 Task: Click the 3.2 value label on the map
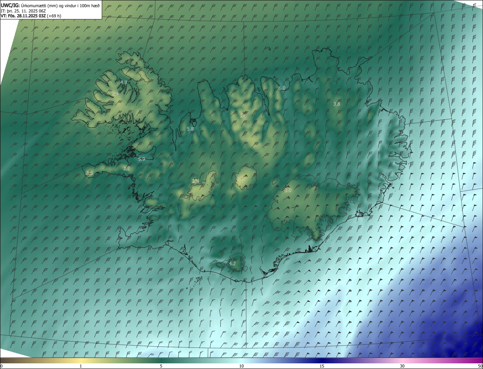pyautogui.click(x=126, y=168)
